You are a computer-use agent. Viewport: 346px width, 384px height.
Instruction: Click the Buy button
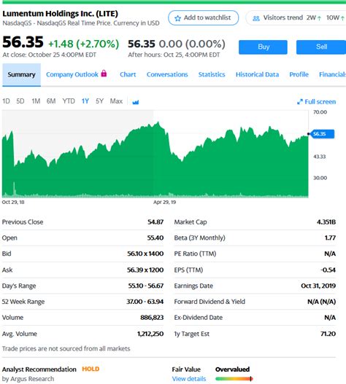(x=263, y=47)
